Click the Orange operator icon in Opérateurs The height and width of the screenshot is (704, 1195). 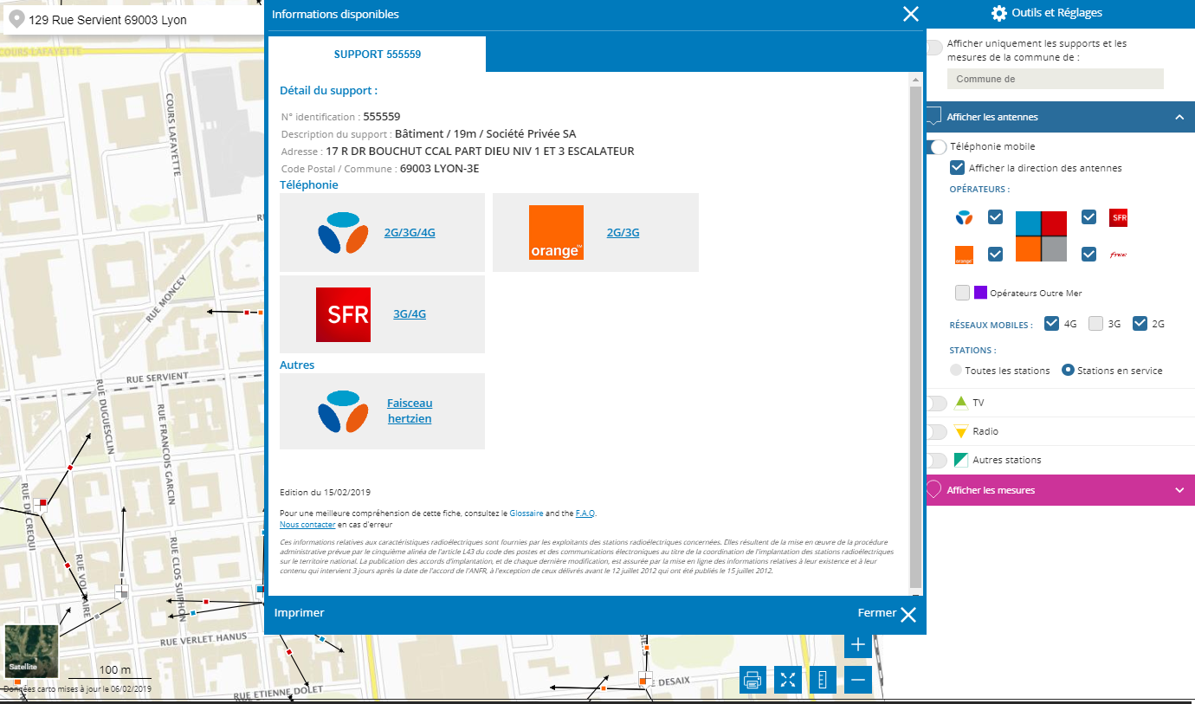pyautogui.click(x=964, y=255)
